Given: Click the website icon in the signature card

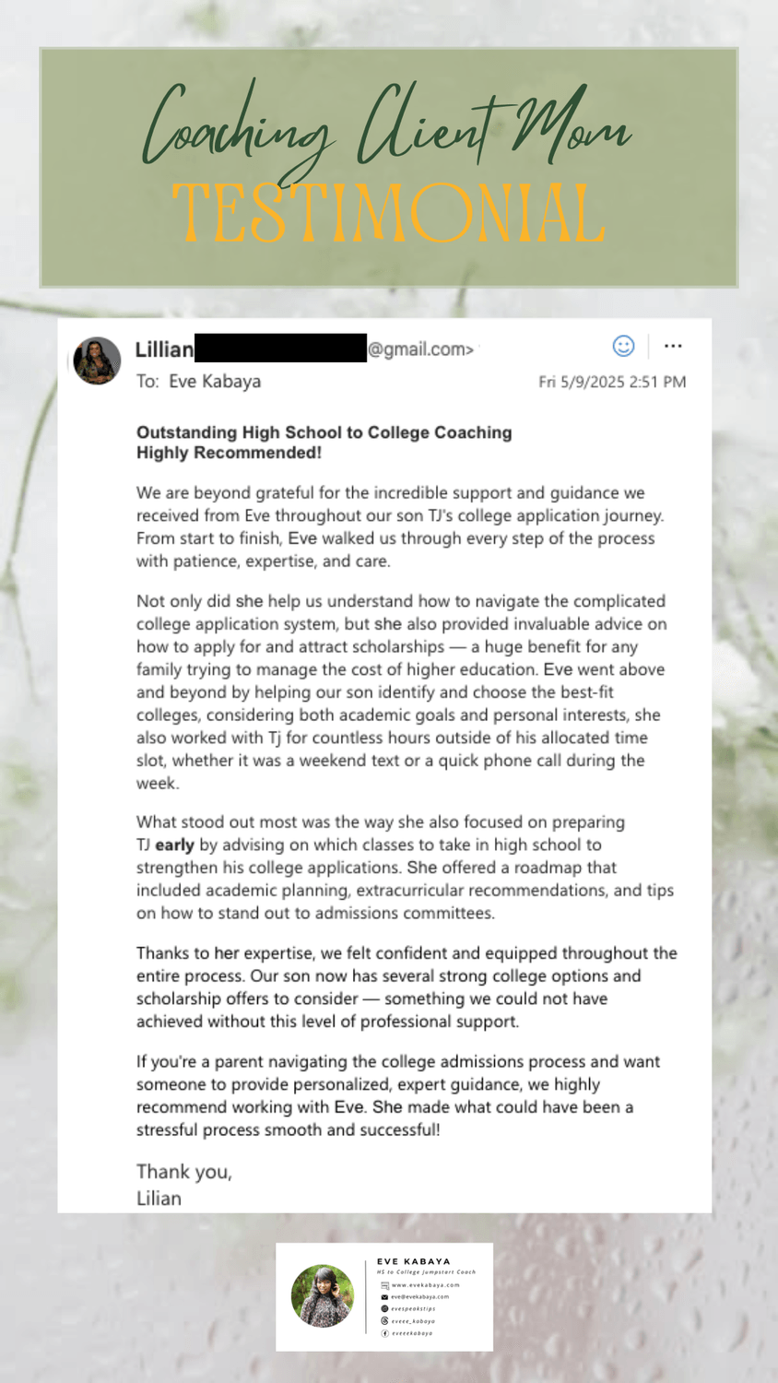Looking at the screenshot, I should [x=384, y=1284].
